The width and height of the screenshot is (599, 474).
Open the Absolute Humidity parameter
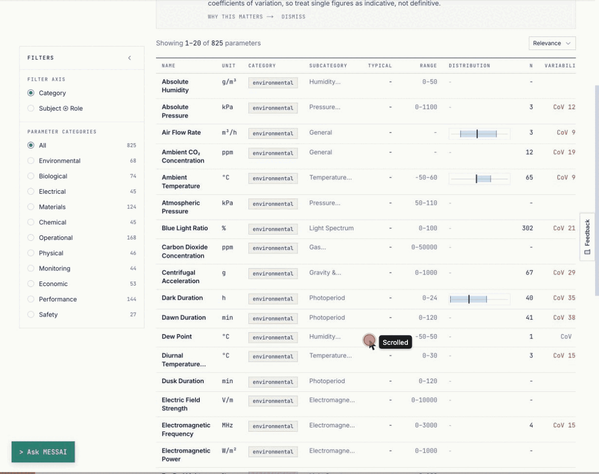tap(175, 86)
